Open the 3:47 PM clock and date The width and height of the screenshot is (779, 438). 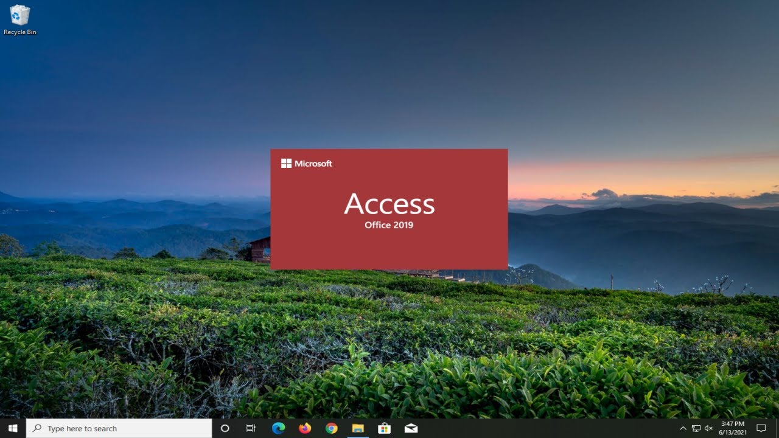(732, 428)
